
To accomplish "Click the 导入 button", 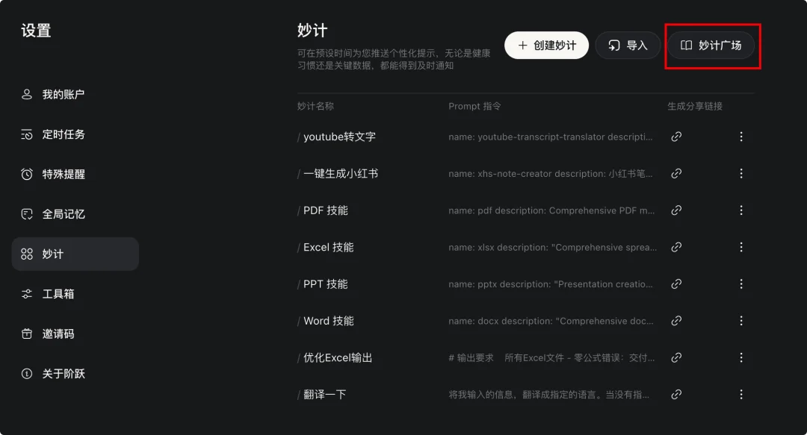I will [x=628, y=46].
